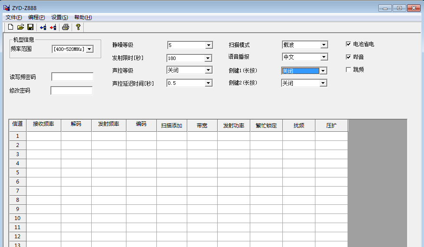Open the 文件(F) menu
The width and height of the screenshot is (424, 247).
(14, 17)
